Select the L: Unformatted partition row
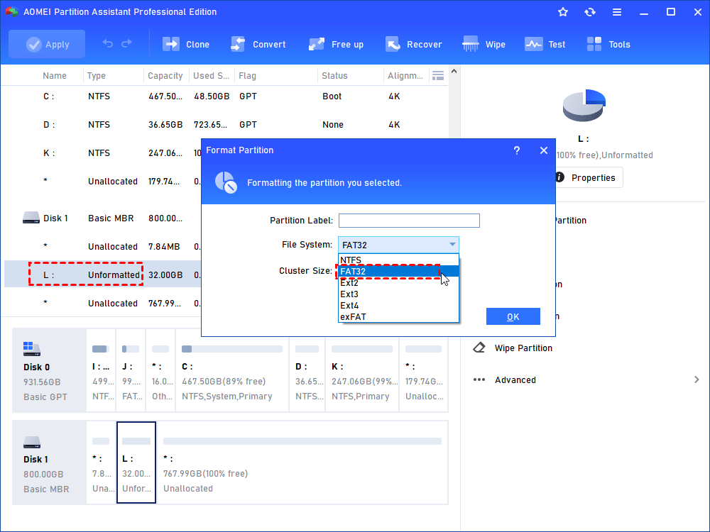The width and height of the screenshot is (710, 532). click(x=103, y=275)
